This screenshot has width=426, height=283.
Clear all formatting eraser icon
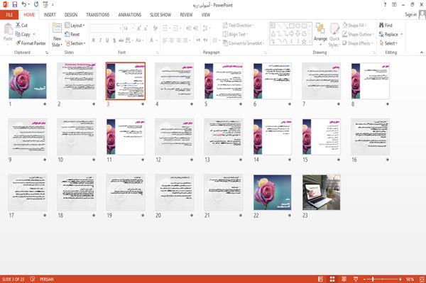pos(155,28)
